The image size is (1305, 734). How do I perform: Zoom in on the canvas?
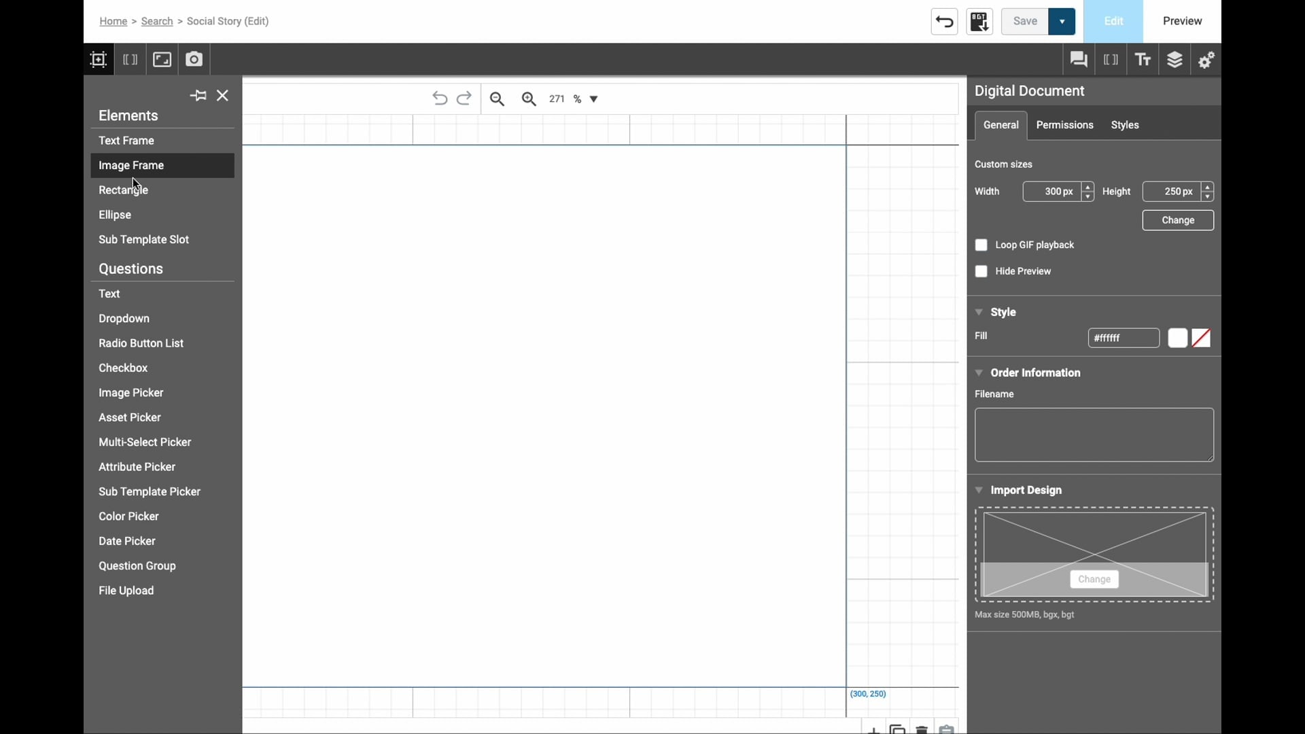click(x=530, y=100)
